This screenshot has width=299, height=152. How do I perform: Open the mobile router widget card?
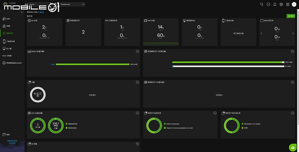point(238,32)
